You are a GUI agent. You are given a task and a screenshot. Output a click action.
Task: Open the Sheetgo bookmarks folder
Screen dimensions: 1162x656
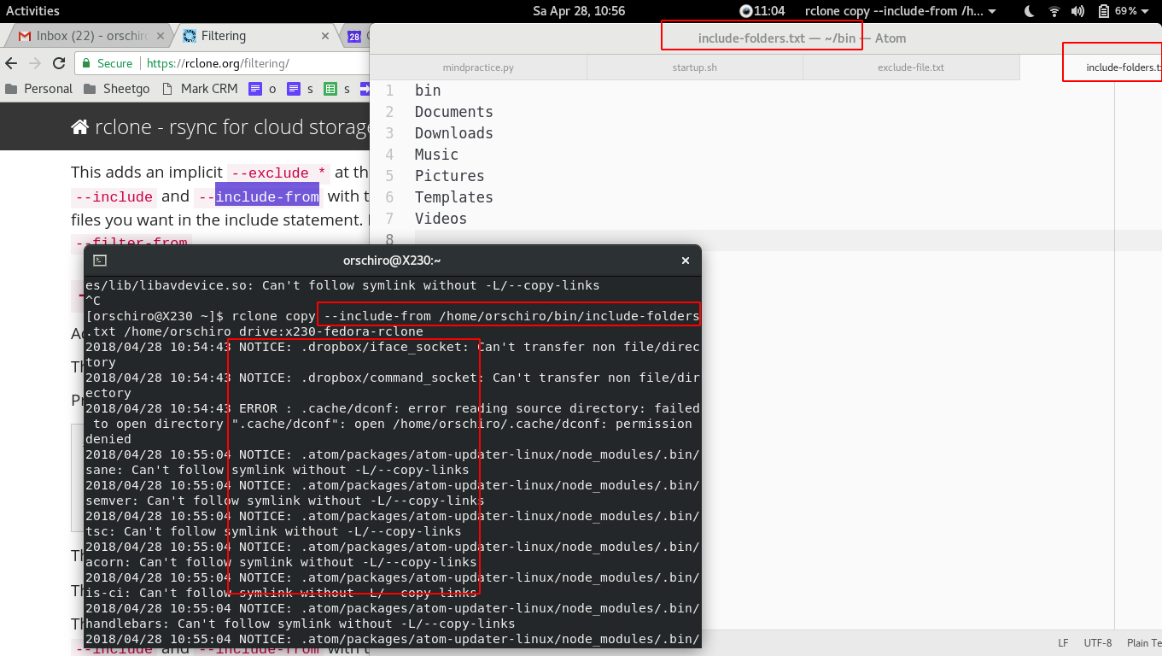coord(117,89)
